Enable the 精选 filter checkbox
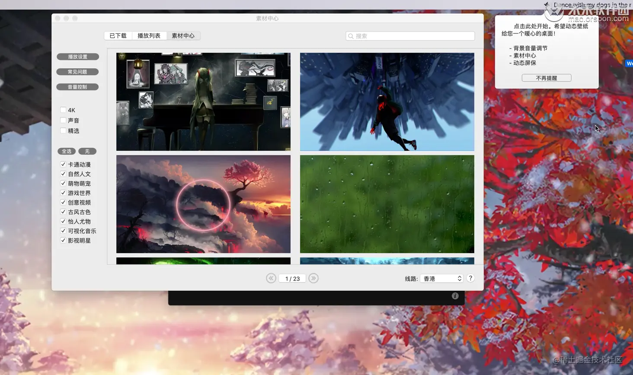The width and height of the screenshot is (633, 375). pos(63,130)
